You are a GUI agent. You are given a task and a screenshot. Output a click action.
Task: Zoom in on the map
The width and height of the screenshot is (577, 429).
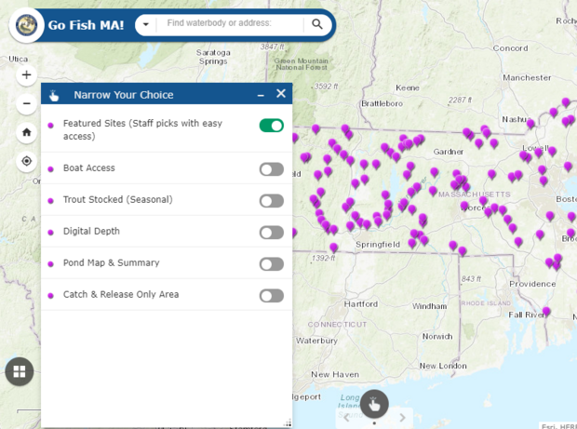pos(26,74)
